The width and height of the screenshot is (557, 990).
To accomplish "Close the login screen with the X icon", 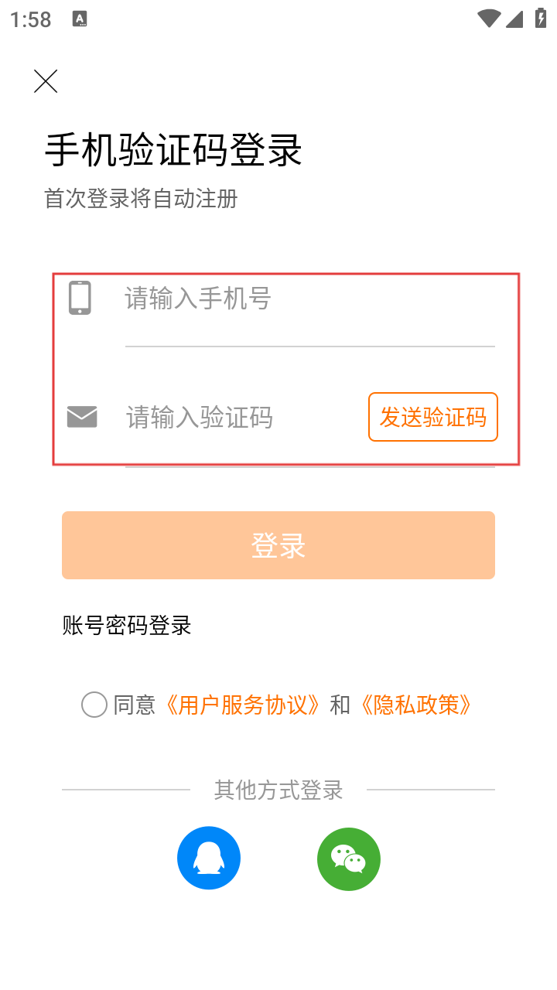I will click(x=46, y=81).
